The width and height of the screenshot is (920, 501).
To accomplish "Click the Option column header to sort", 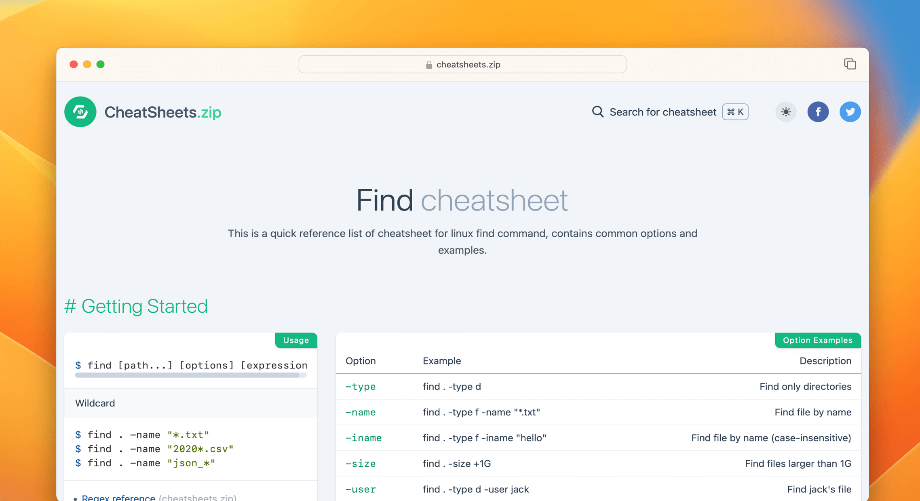I will [360, 361].
